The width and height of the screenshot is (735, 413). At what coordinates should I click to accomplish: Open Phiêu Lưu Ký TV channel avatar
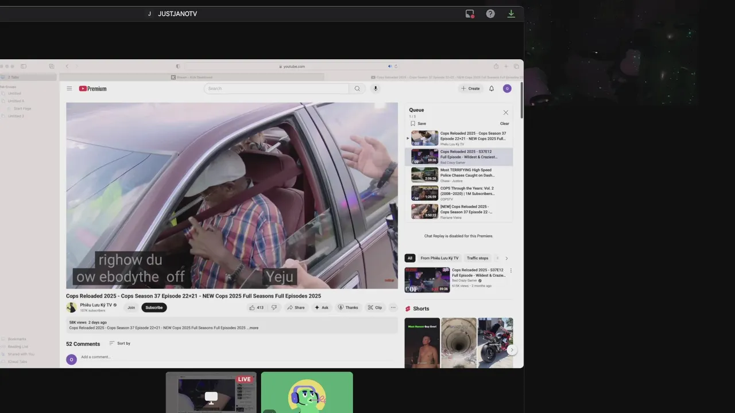pos(72,307)
